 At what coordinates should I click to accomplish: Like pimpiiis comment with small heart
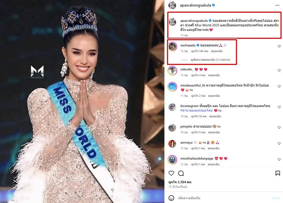pos(279,127)
